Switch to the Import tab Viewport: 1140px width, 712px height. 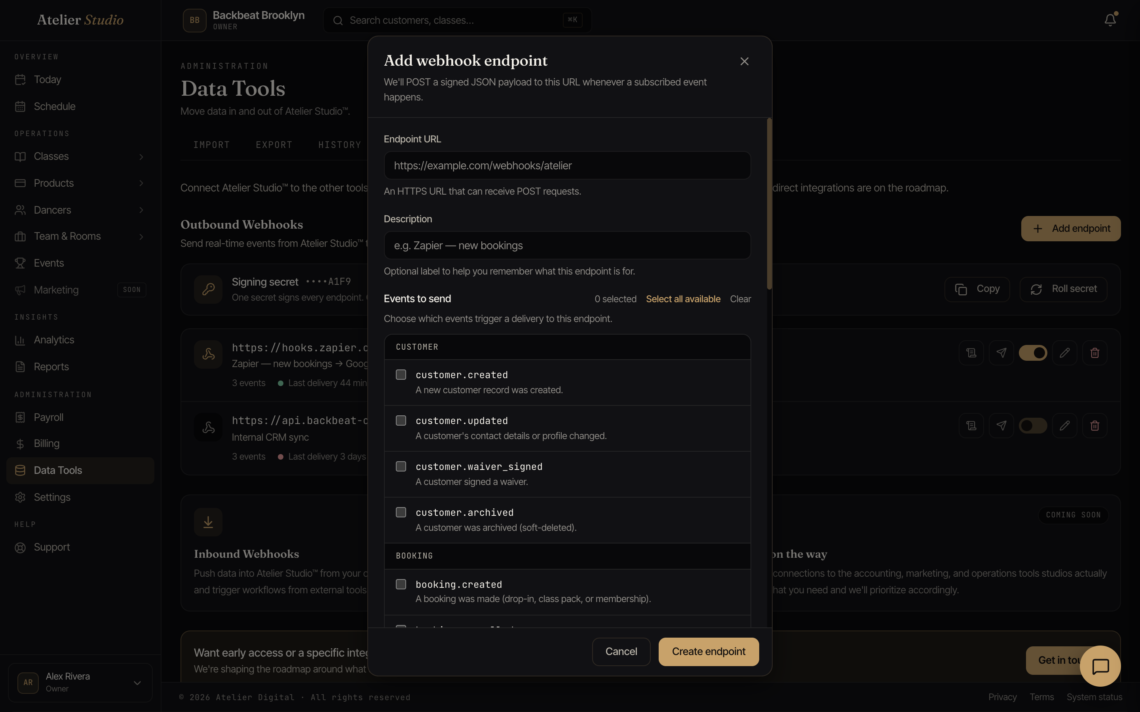[211, 145]
